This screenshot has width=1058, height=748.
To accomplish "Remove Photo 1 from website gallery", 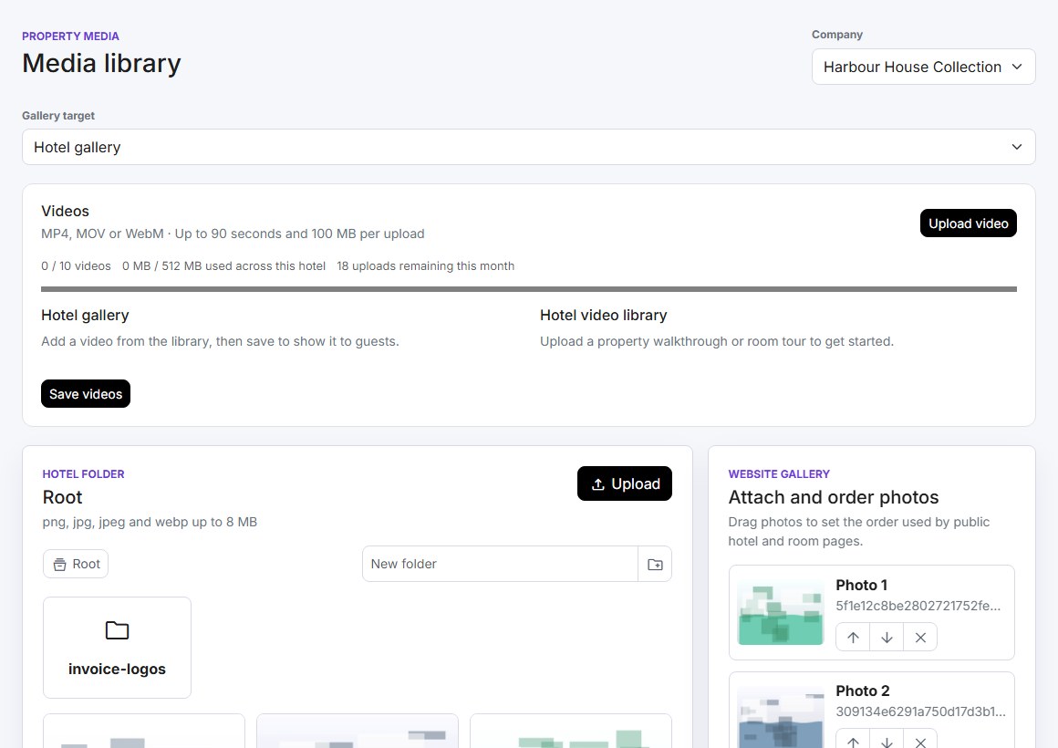I will pyautogui.click(x=920, y=638).
